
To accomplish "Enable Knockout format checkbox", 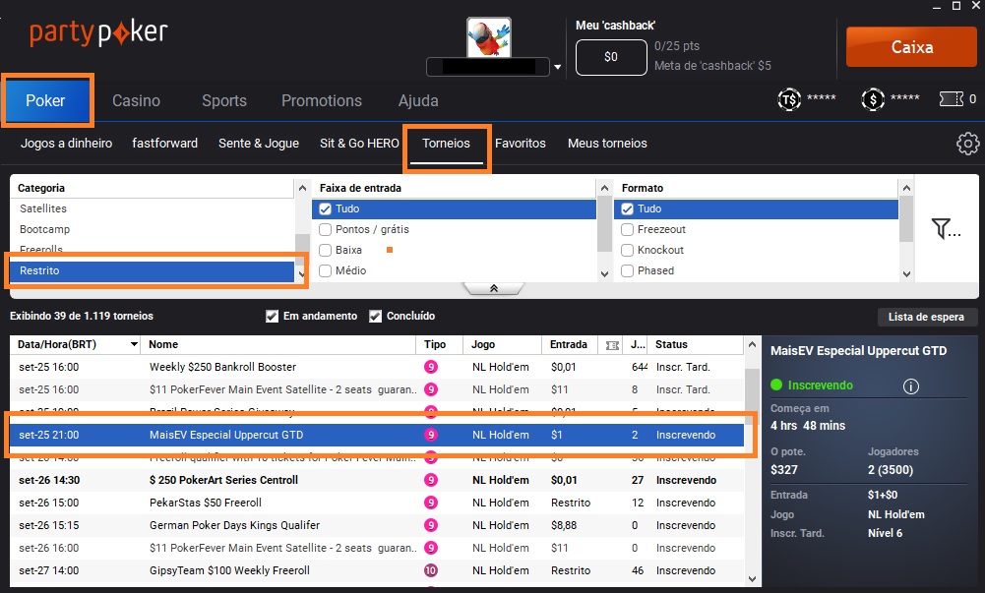I will pyautogui.click(x=627, y=251).
